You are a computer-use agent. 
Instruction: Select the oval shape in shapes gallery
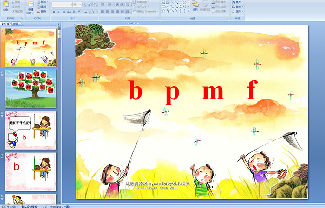184,2
